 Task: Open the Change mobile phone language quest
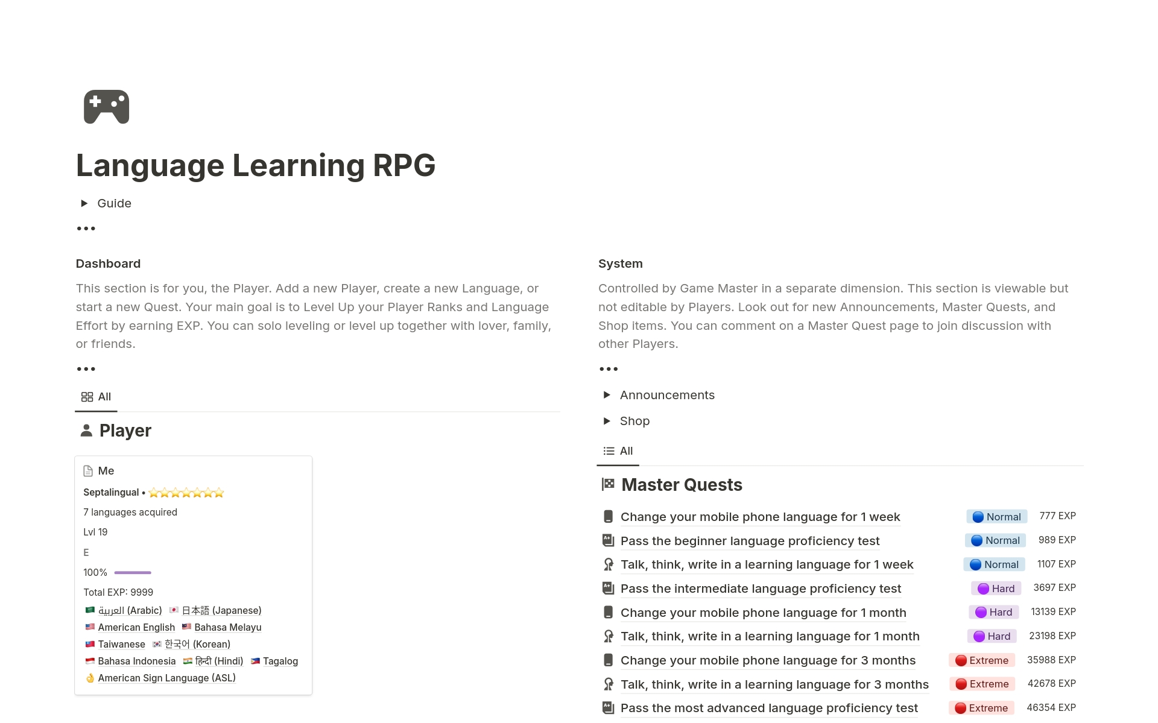[x=760, y=516]
